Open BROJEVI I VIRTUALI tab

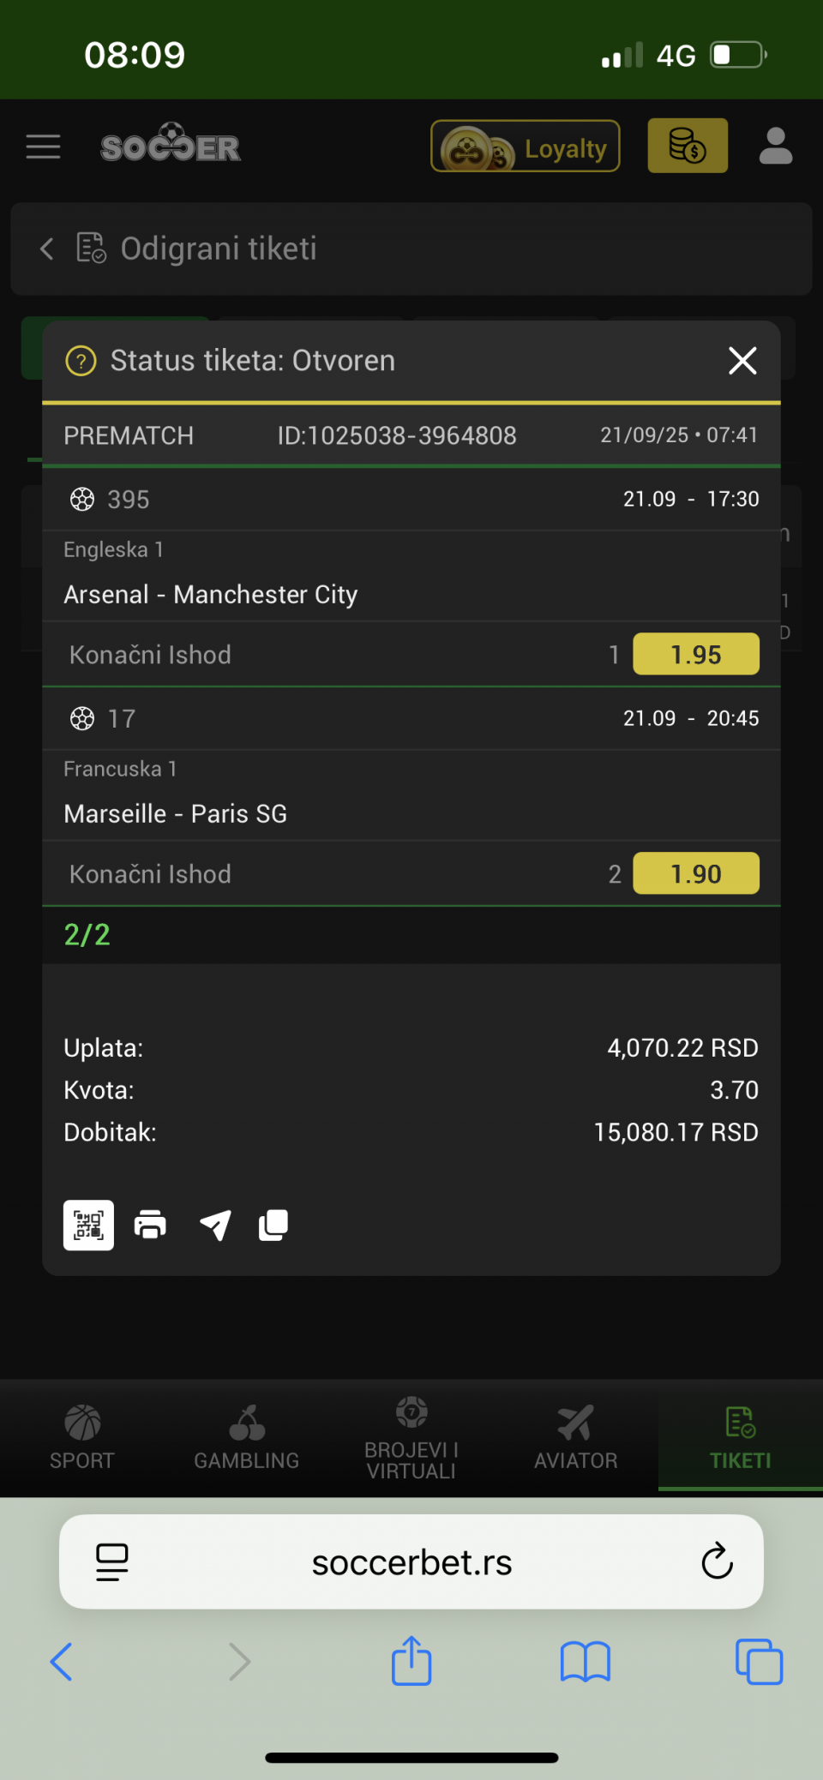(411, 1437)
